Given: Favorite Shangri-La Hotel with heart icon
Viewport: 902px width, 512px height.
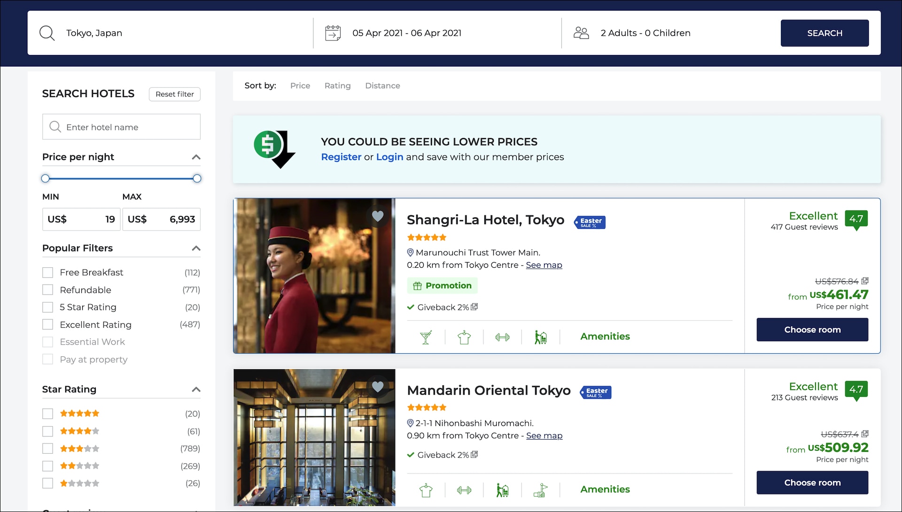Looking at the screenshot, I should pyautogui.click(x=378, y=216).
